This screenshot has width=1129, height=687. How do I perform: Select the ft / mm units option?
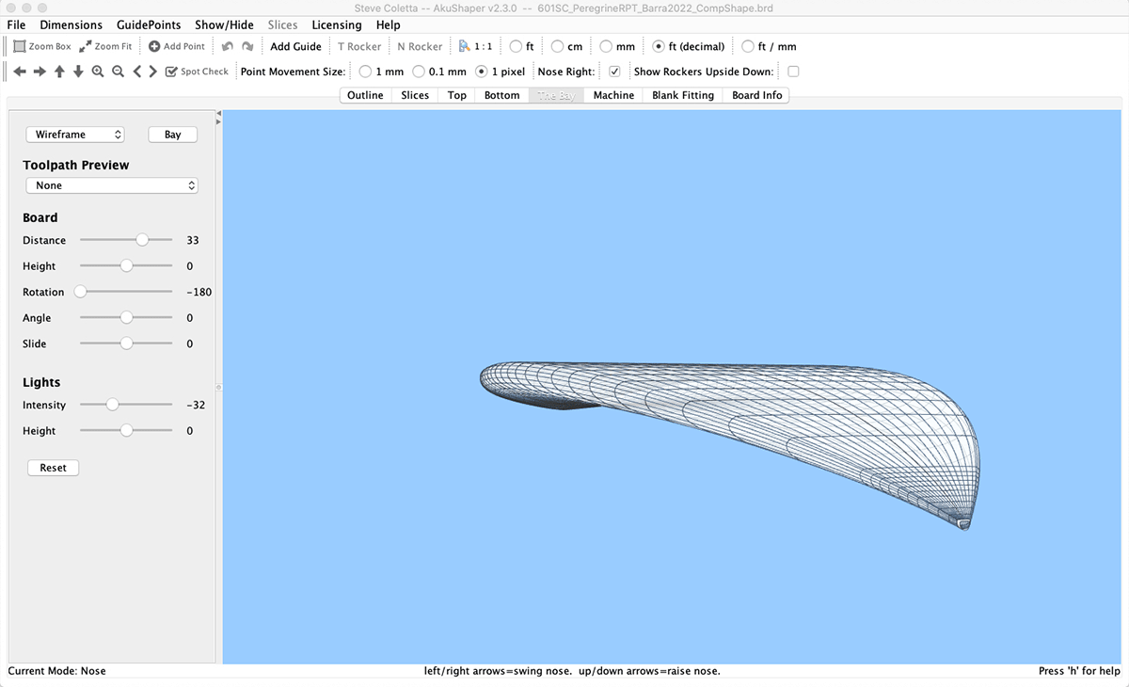tap(748, 46)
